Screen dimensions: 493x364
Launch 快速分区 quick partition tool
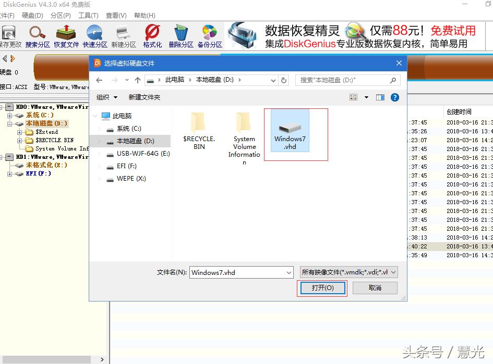click(x=94, y=35)
